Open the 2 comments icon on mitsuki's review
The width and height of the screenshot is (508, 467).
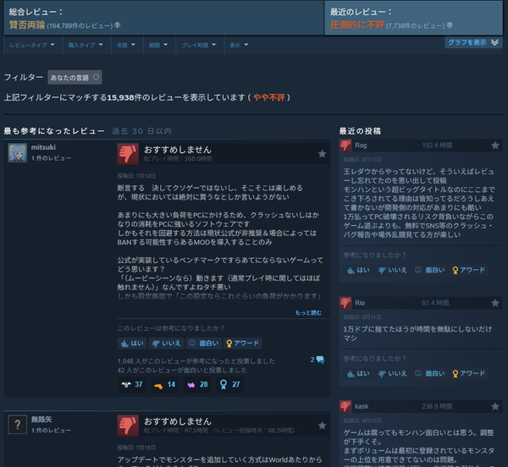(x=317, y=360)
